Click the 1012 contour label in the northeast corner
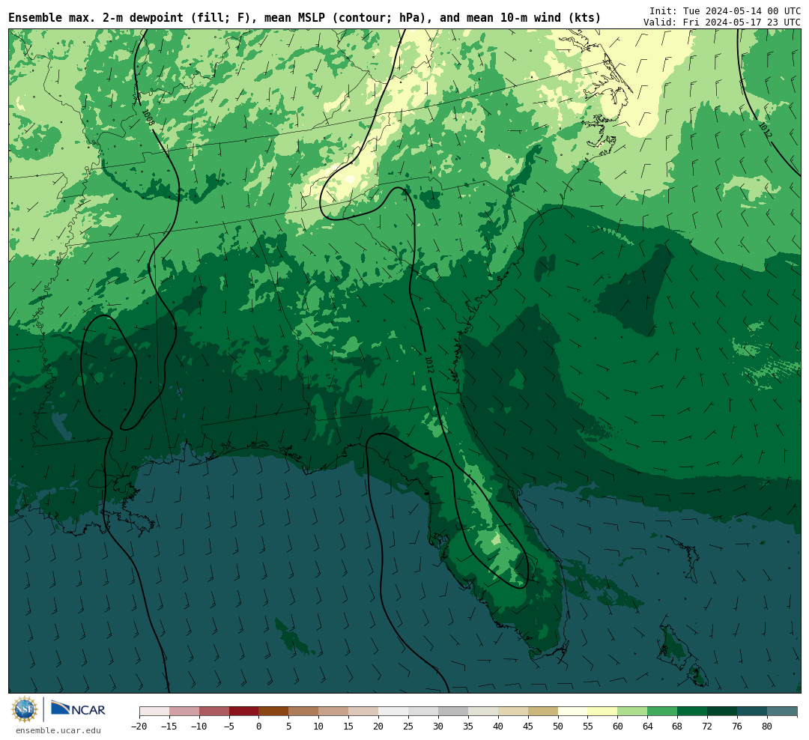Screen dimensions: 809x740 [x=765, y=130]
